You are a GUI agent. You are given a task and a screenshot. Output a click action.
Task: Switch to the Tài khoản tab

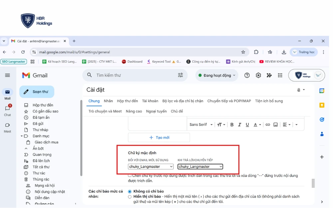[x=150, y=101]
